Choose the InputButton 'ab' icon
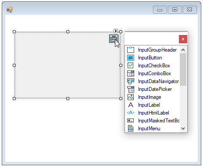Image resolution: width=203 pixels, height=167 pixels. (131, 58)
